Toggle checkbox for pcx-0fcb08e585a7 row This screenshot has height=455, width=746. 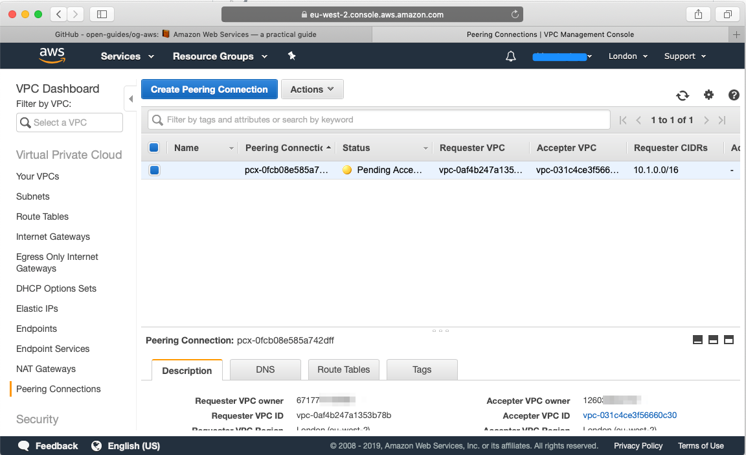pyautogui.click(x=154, y=170)
